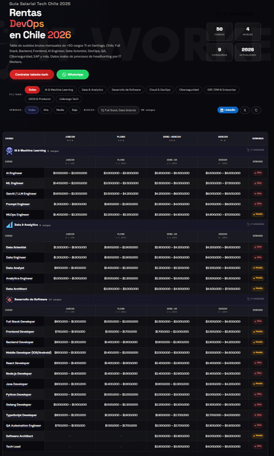The width and height of the screenshot is (274, 456).
Task: Share on X with the X icon
Action: pyautogui.click(x=245, y=110)
